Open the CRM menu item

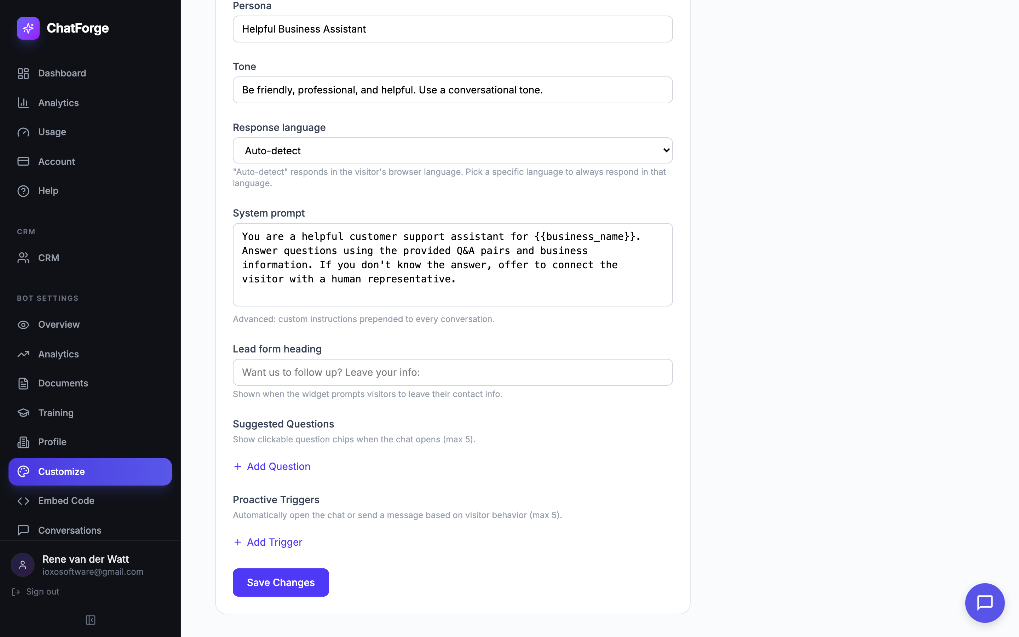pyautogui.click(x=48, y=258)
